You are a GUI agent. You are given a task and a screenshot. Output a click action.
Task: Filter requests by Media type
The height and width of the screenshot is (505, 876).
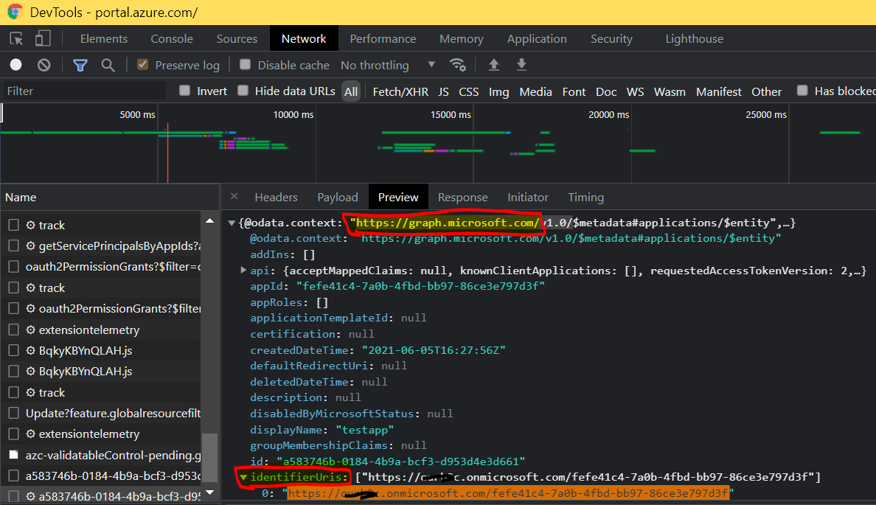coord(536,91)
